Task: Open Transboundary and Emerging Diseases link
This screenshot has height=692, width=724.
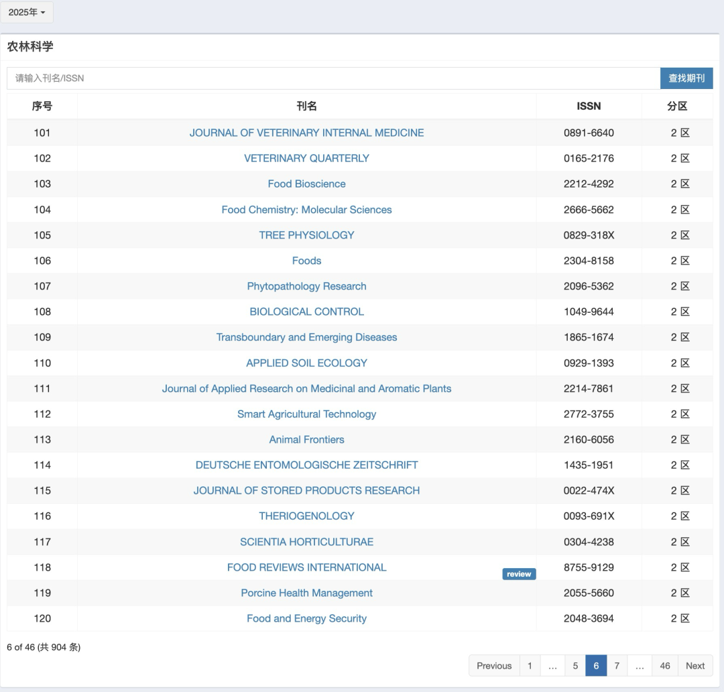Action: 306,337
